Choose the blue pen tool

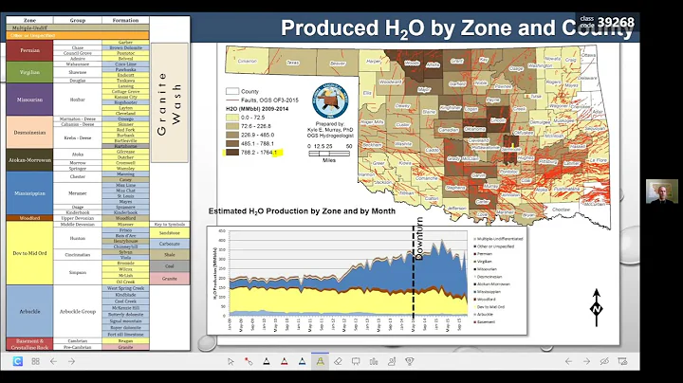302,361
